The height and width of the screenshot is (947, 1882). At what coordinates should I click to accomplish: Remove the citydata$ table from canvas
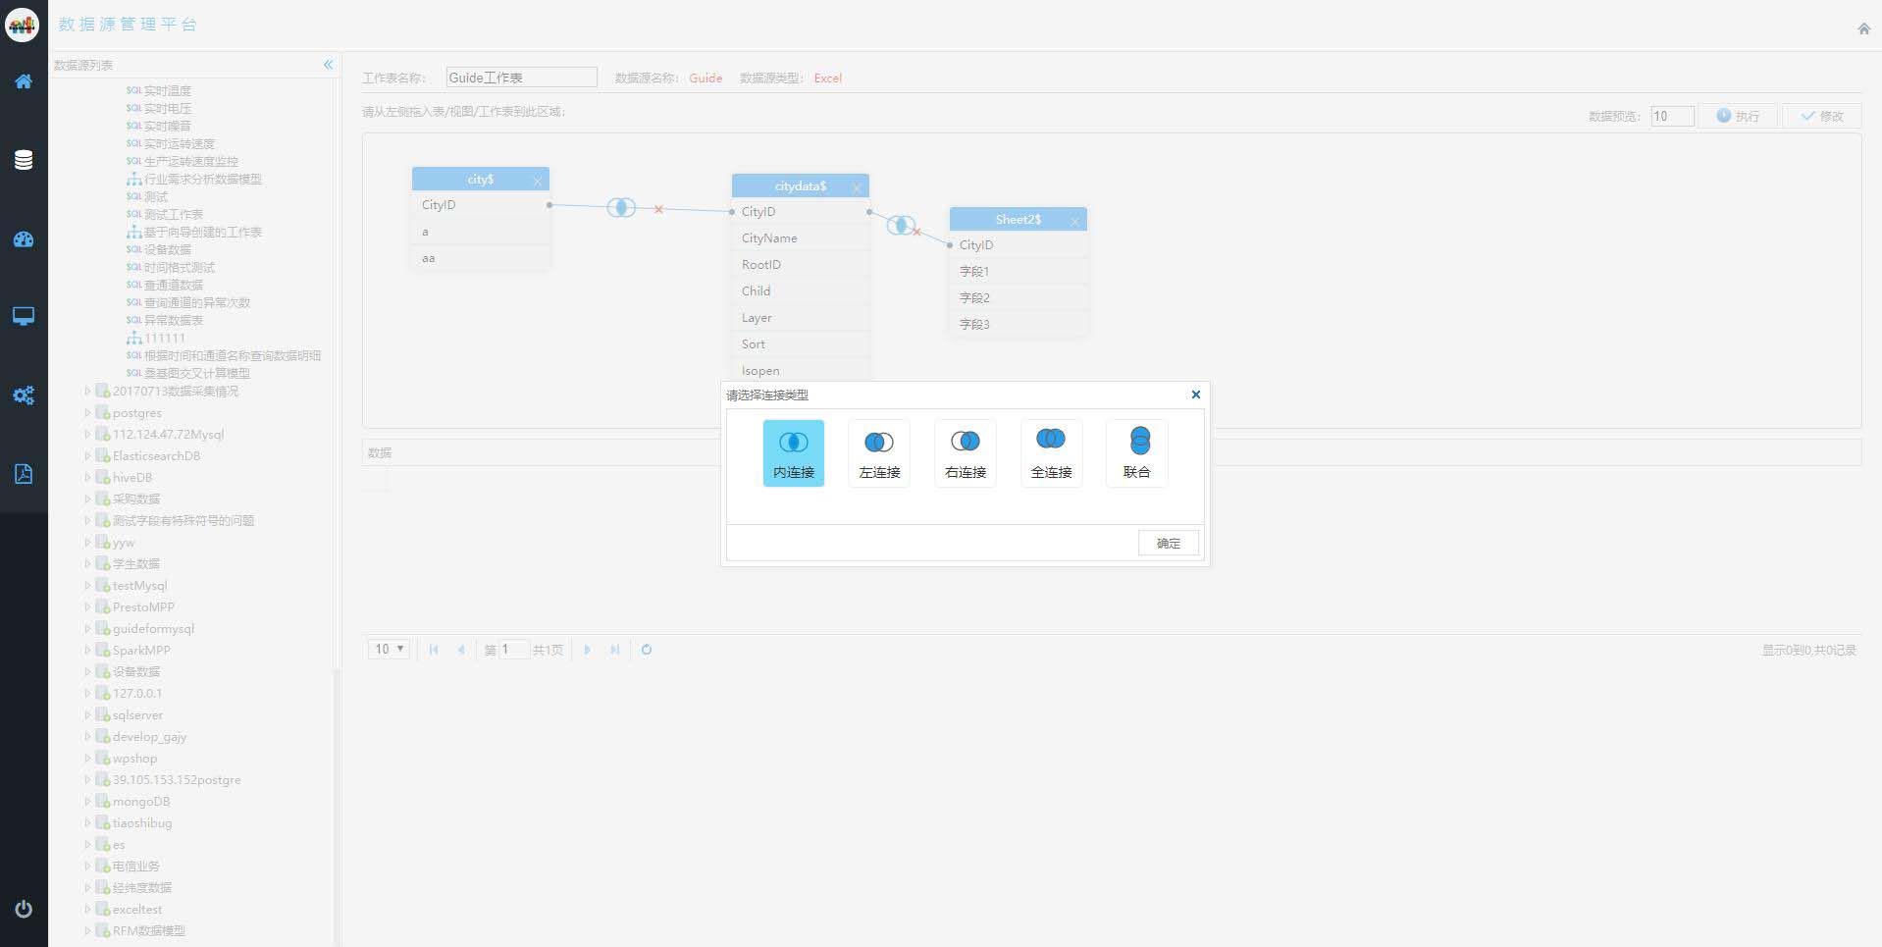click(x=857, y=187)
